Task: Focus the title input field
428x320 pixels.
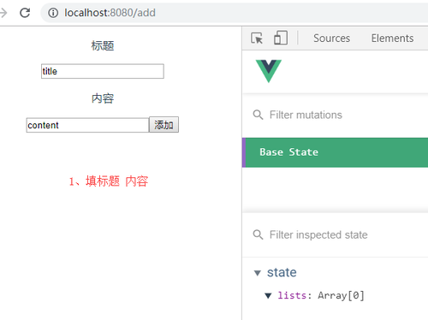Action: coord(103,71)
